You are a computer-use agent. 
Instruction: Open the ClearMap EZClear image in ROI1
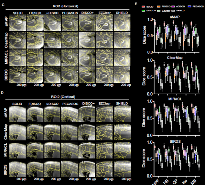click(x=104, y=40)
